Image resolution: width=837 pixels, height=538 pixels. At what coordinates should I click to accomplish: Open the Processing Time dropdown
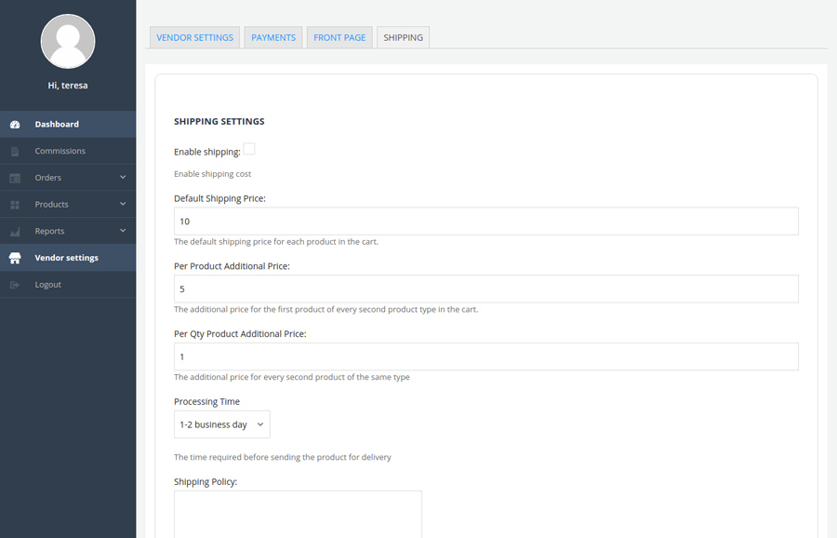[221, 424]
